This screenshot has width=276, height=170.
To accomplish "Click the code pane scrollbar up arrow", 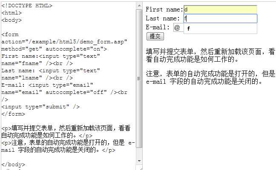I will (x=139, y=6).
